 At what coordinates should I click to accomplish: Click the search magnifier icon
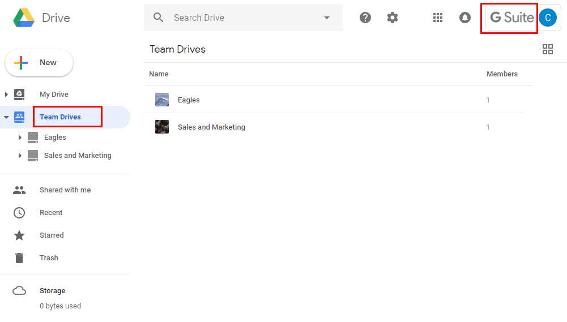159,18
